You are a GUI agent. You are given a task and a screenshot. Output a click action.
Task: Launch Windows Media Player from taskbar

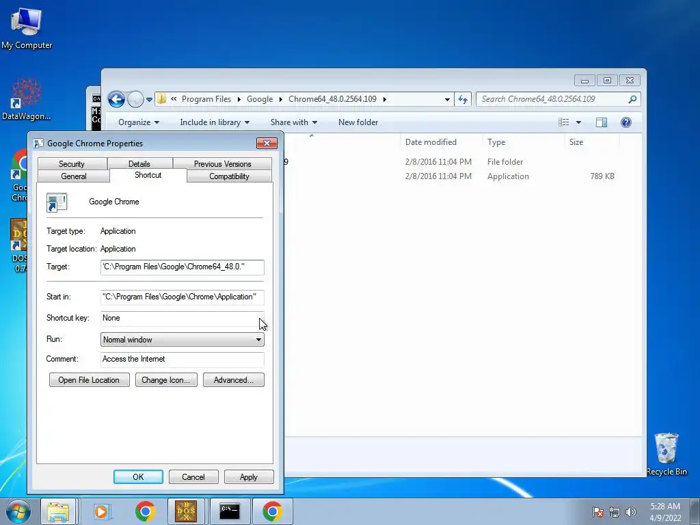click(103, 511)
